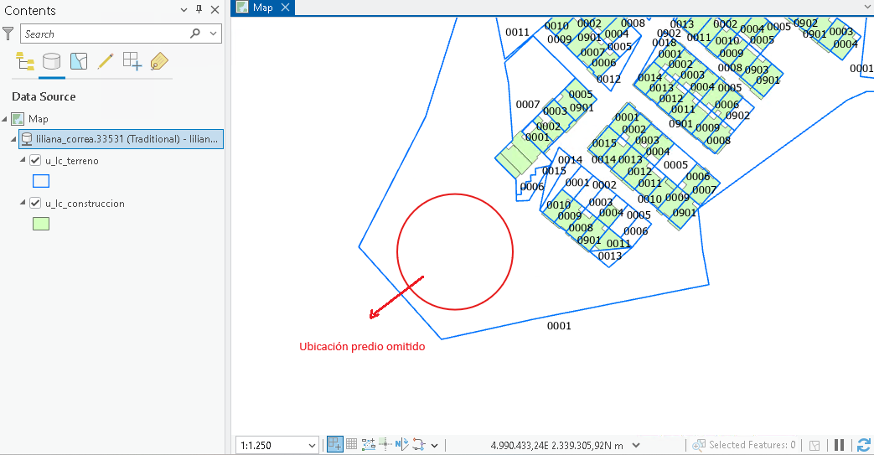
Task: Click the Contents search field
Action: click(x=106, y=34)
